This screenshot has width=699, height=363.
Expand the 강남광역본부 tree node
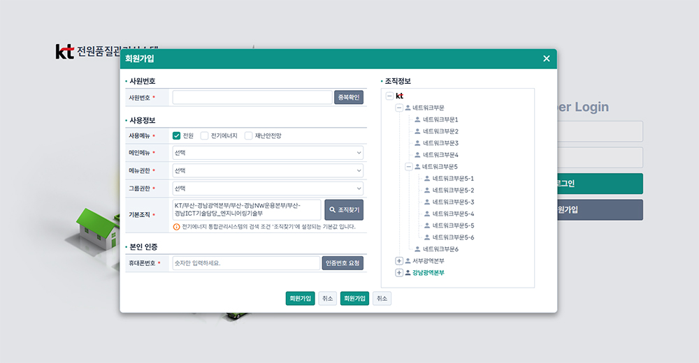399,273
